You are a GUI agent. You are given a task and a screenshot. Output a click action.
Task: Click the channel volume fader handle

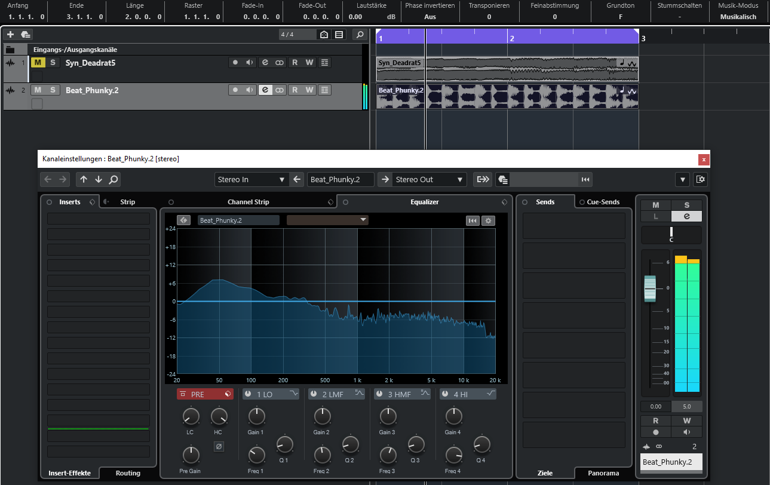(x=650, y=288)
